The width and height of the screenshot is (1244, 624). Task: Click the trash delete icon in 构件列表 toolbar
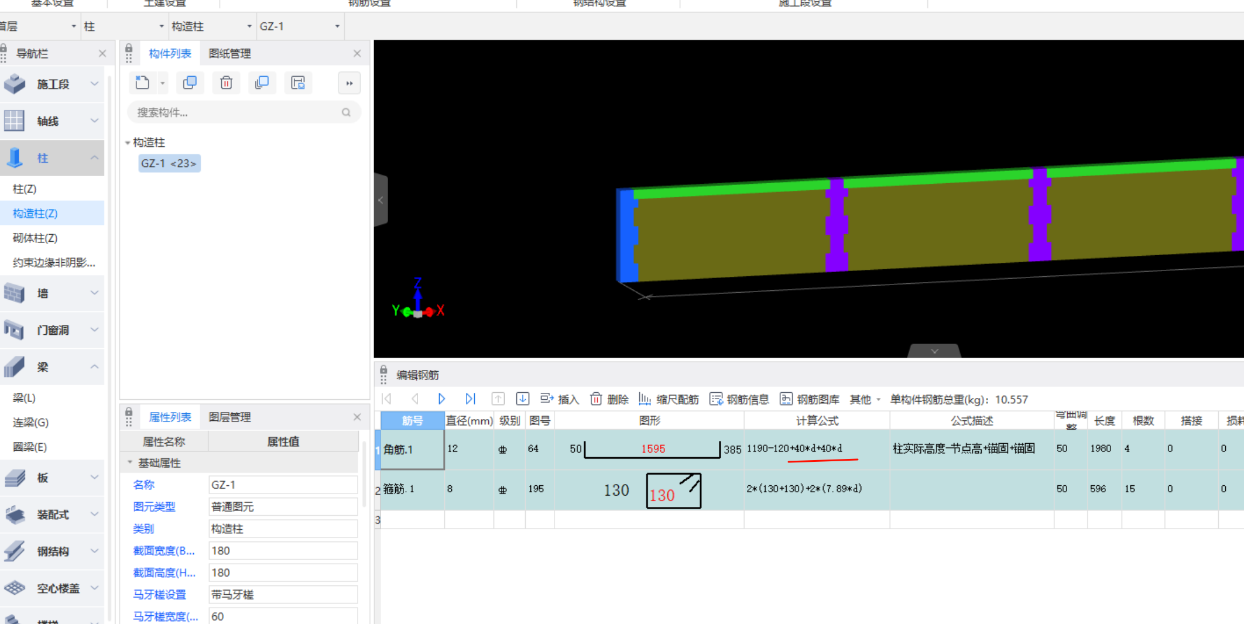[x=226, y=83]
